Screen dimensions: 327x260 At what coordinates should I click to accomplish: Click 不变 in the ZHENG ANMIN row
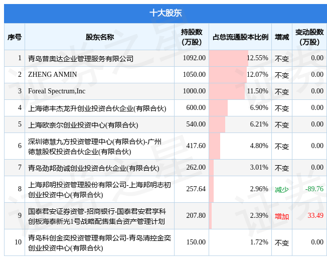(x=282, y=75)
